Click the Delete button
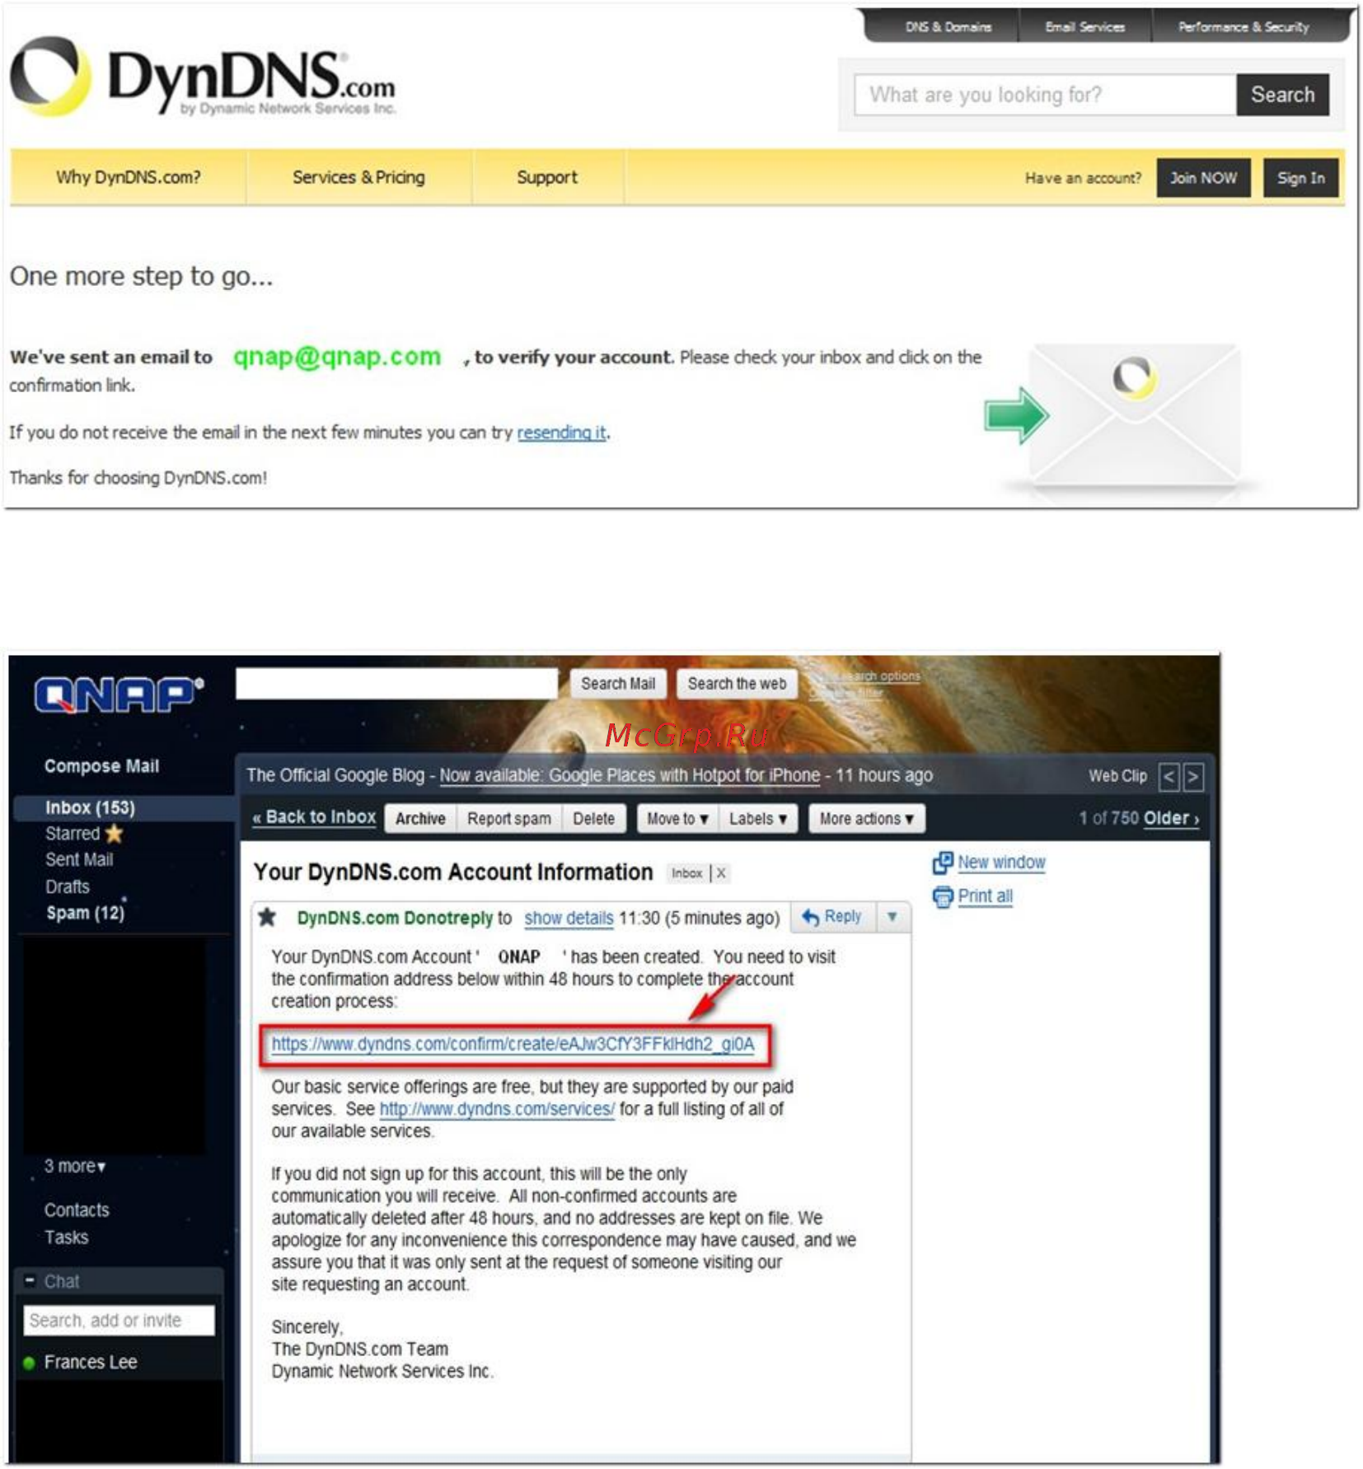 click(594, 819)
